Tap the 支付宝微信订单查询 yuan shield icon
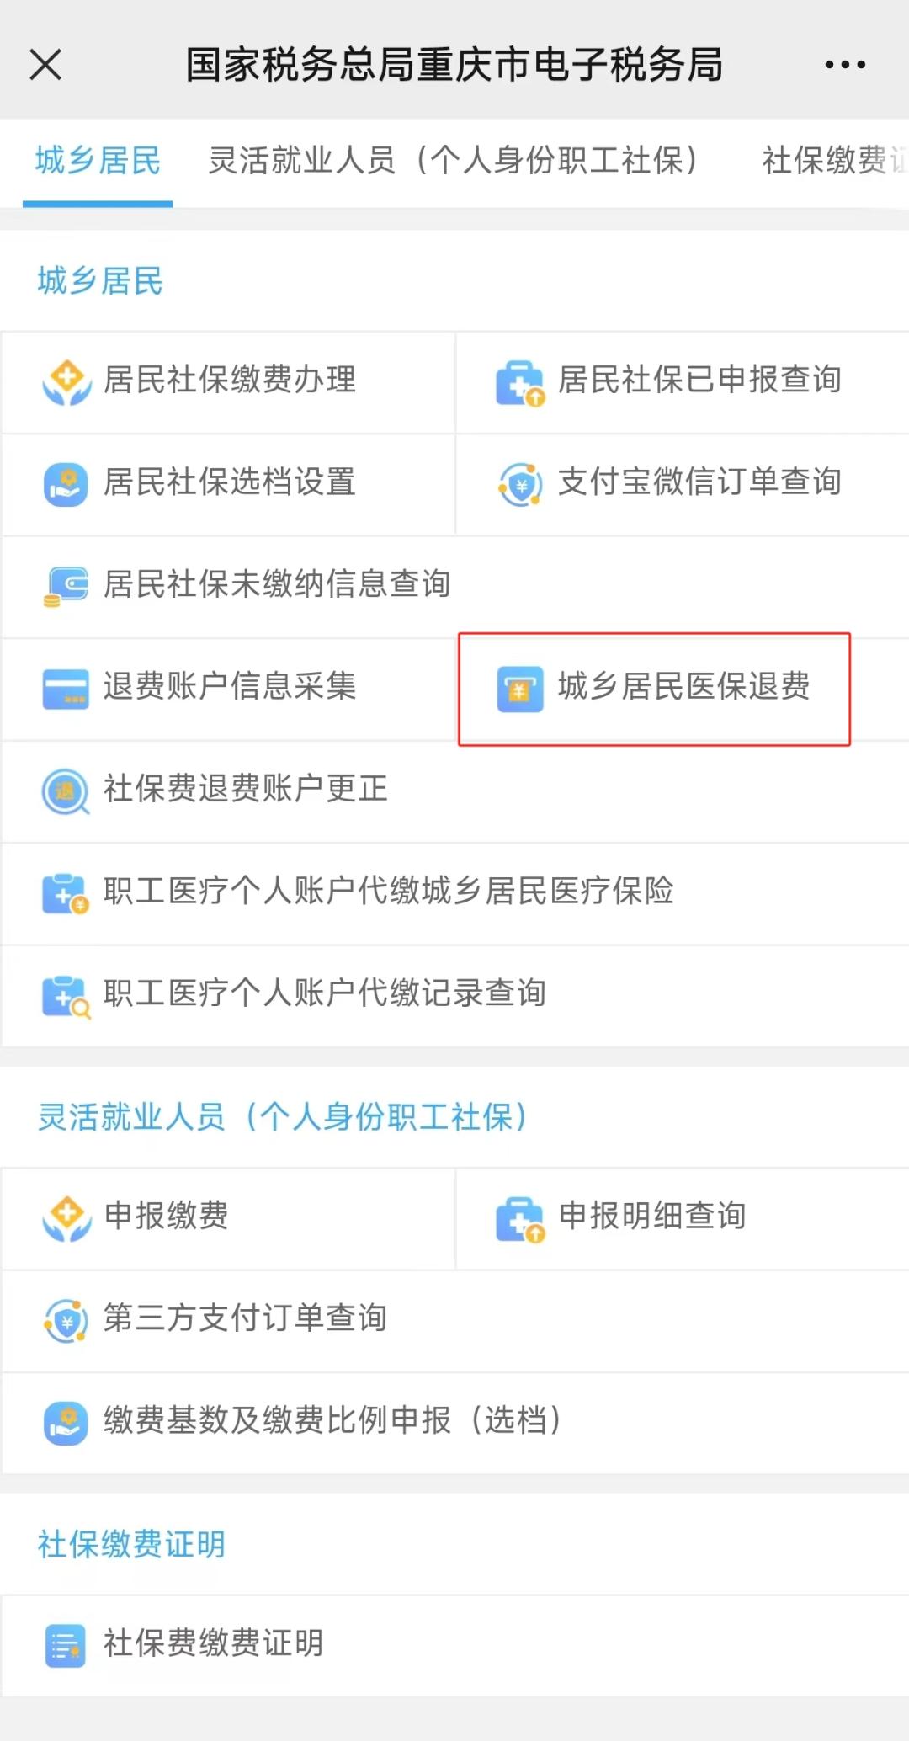The width and height of the screenshot is (909, 1741). 520,484
